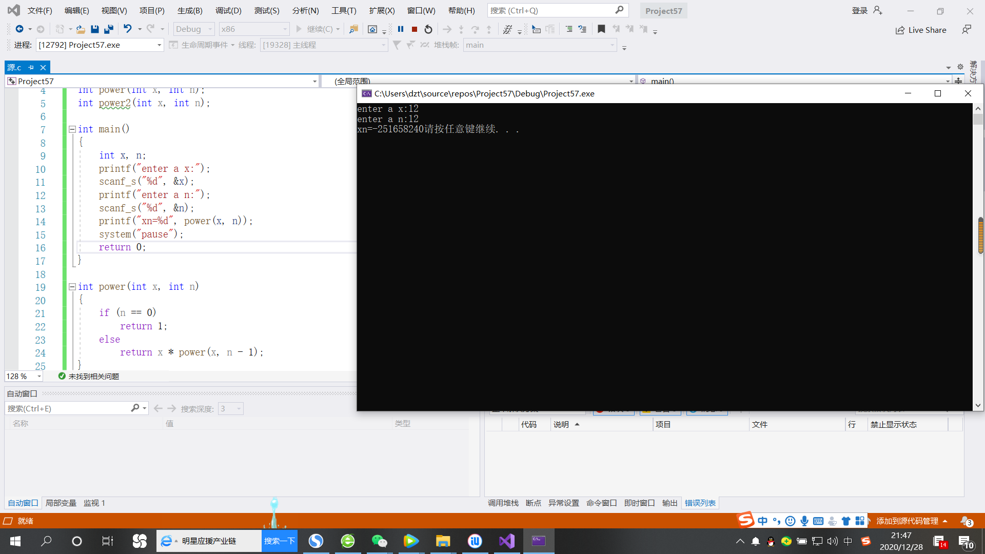Open Visual Studio from the Windows taskbar

506,541
